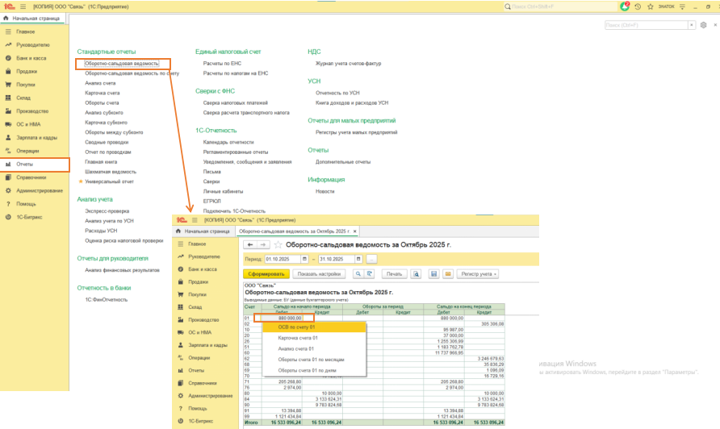This screenshot has height=429, width=720.
Task: Select Отчеты in the main window sidebar
Action: [35, 165]
